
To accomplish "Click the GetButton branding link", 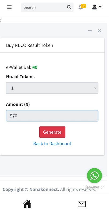I will click(94, 187).
